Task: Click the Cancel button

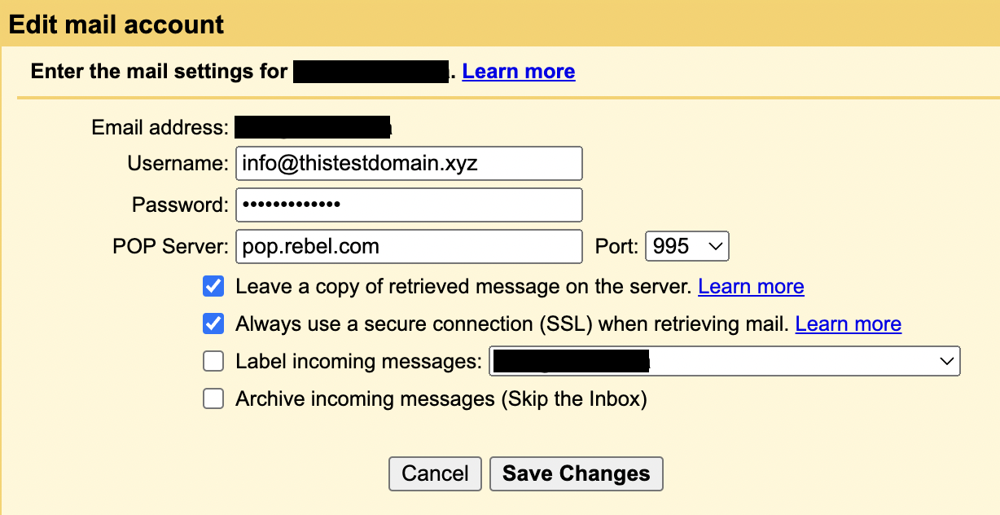Action: pos(436,473)
